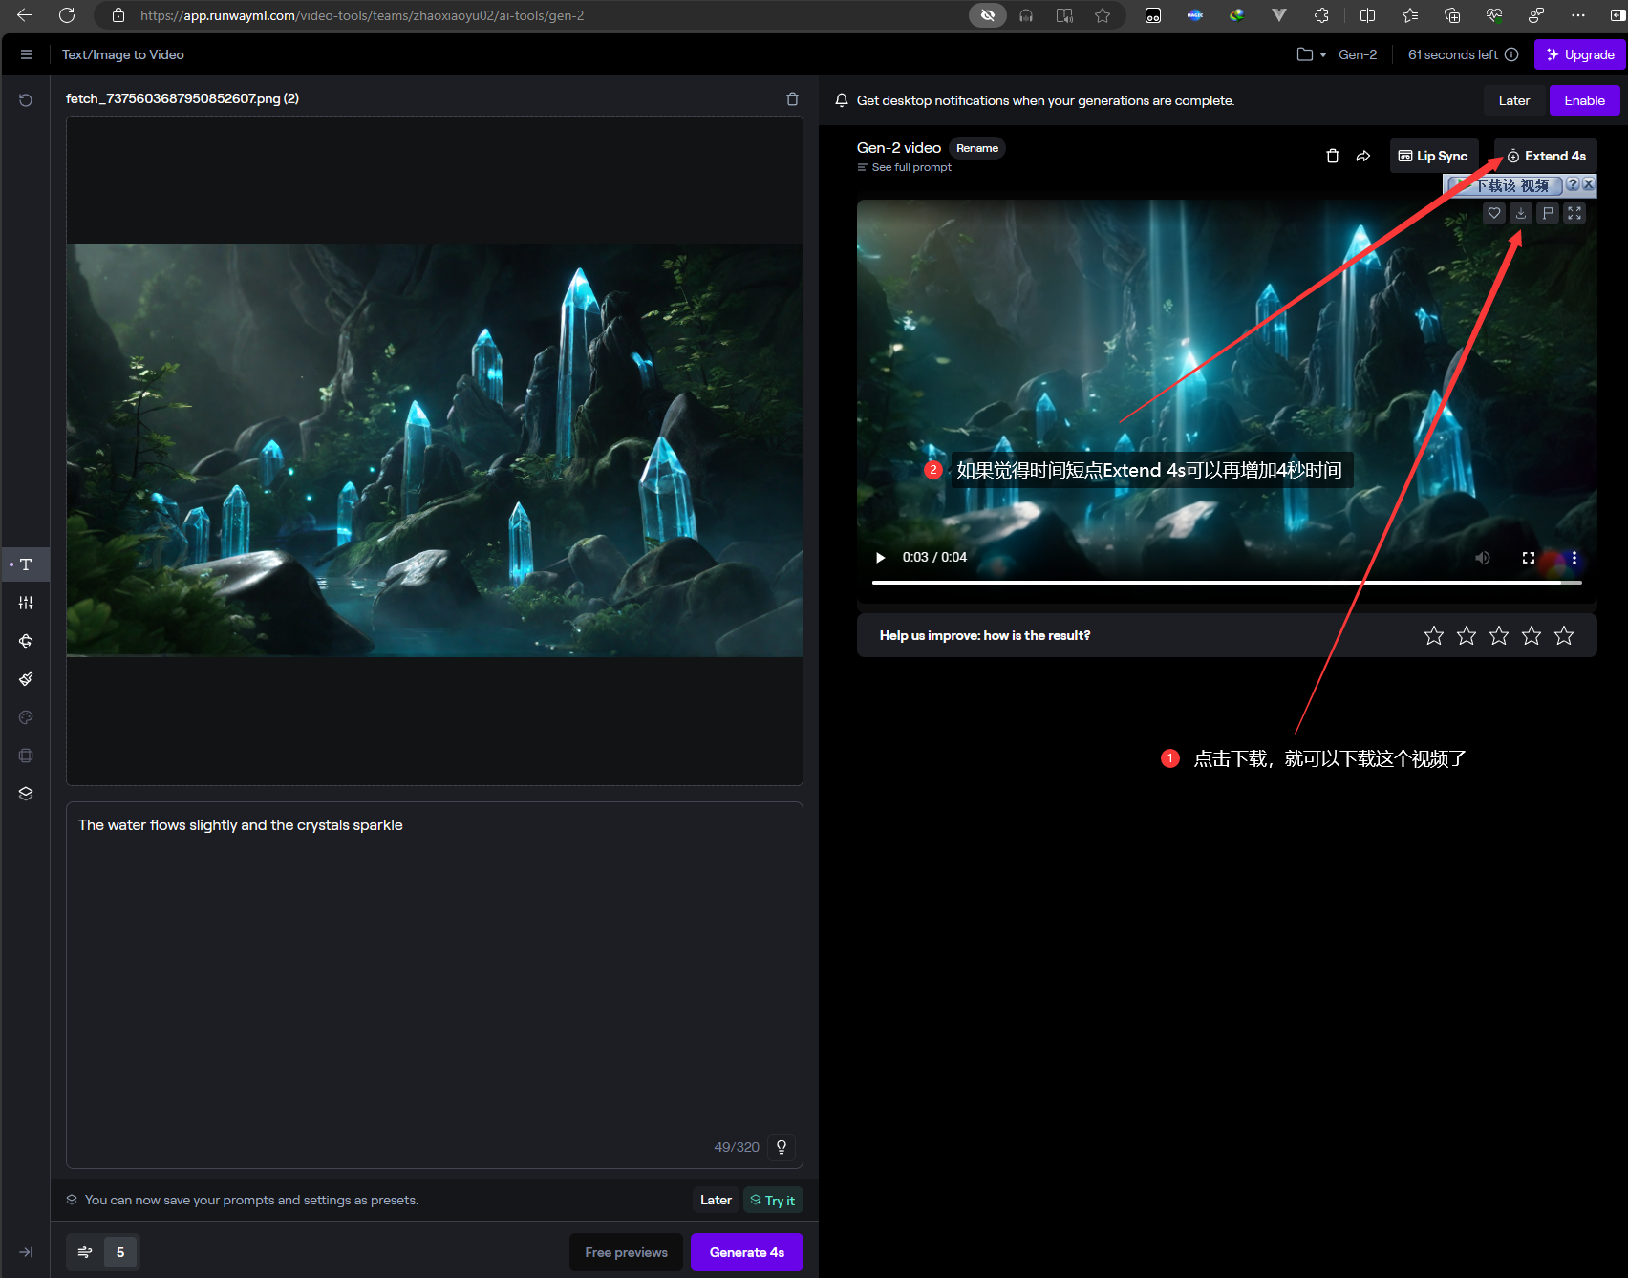Click the browser refresh icon
The width and height of the screenshot is (1628, 1278).
click(67, 15)
